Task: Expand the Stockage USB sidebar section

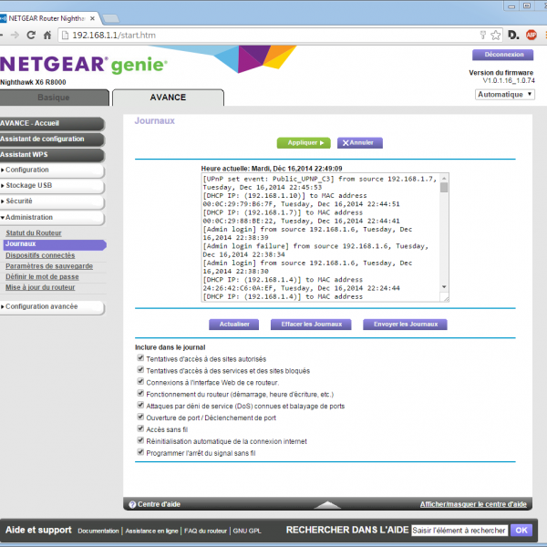Action: pyautogui.click(x=53, y=185)
